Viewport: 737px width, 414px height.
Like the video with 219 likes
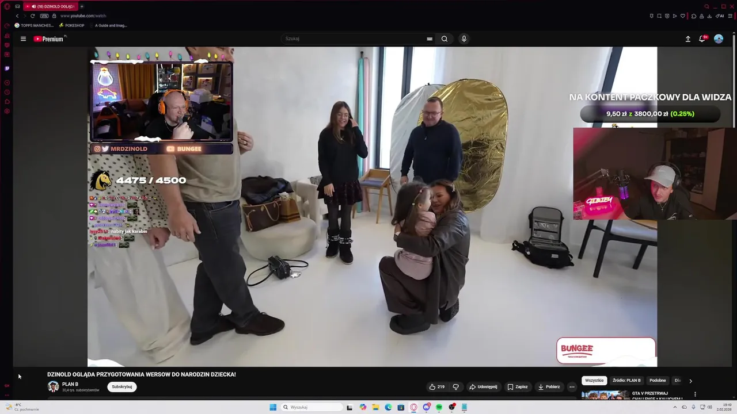click(x=437, y=387)
